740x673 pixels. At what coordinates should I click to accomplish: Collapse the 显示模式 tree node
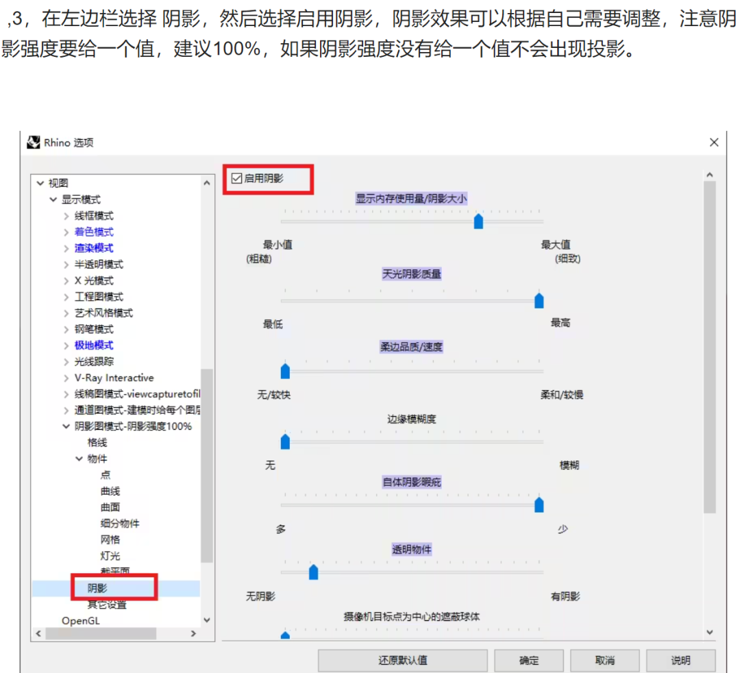(53, 199)
